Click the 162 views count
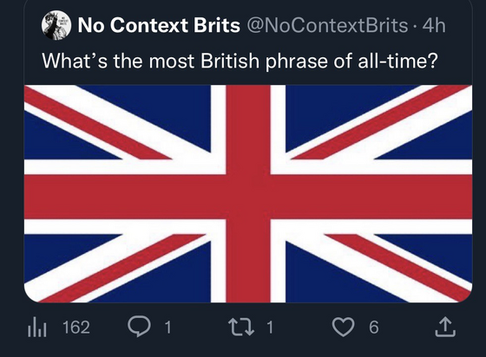This screenshot has width=486, height=357. (x=76, y=327)
